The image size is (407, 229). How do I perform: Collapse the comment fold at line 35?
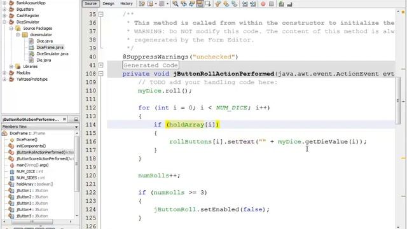[101, 14]
